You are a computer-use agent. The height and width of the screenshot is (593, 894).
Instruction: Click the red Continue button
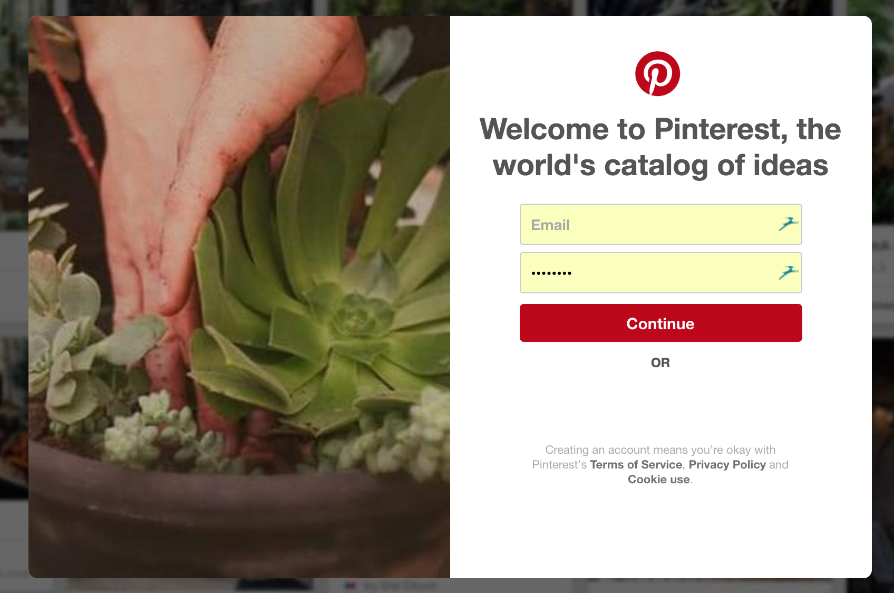pyautogui.click(x=660, y=323)
